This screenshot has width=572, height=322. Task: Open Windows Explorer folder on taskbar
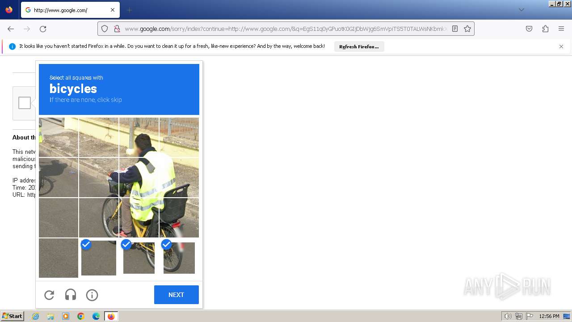(50, 316)
